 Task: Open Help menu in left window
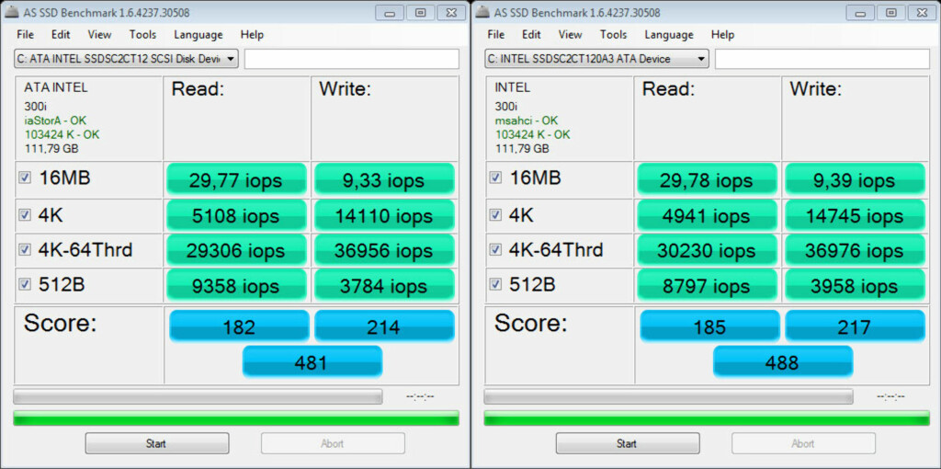252,35
